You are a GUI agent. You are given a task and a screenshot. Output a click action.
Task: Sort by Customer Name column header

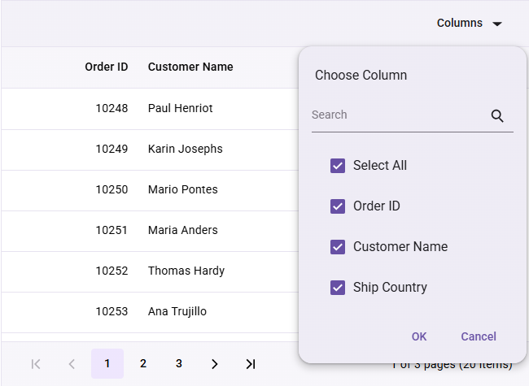click(190, 67)
